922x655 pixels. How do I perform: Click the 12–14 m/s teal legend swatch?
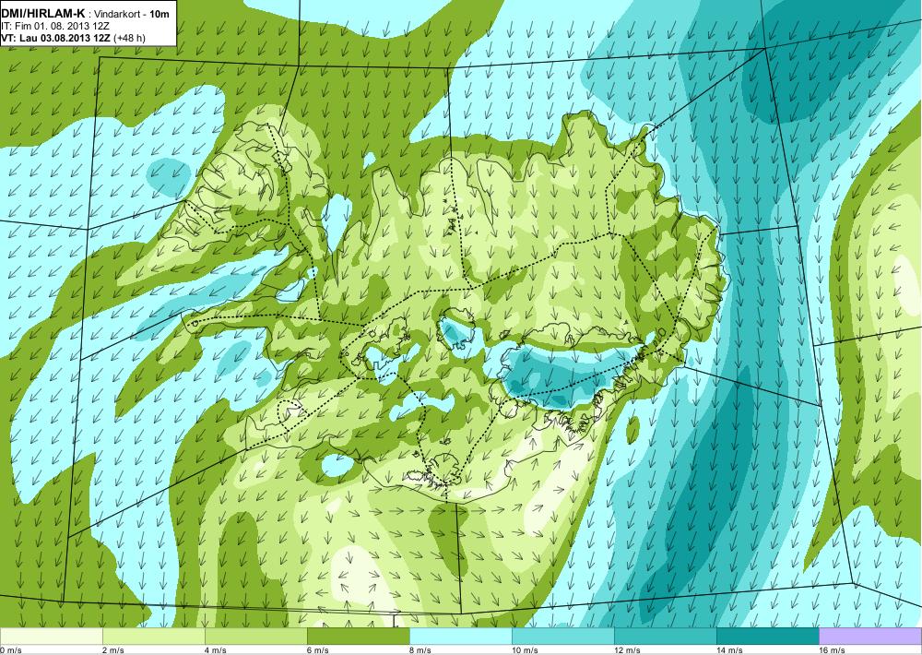666,637
